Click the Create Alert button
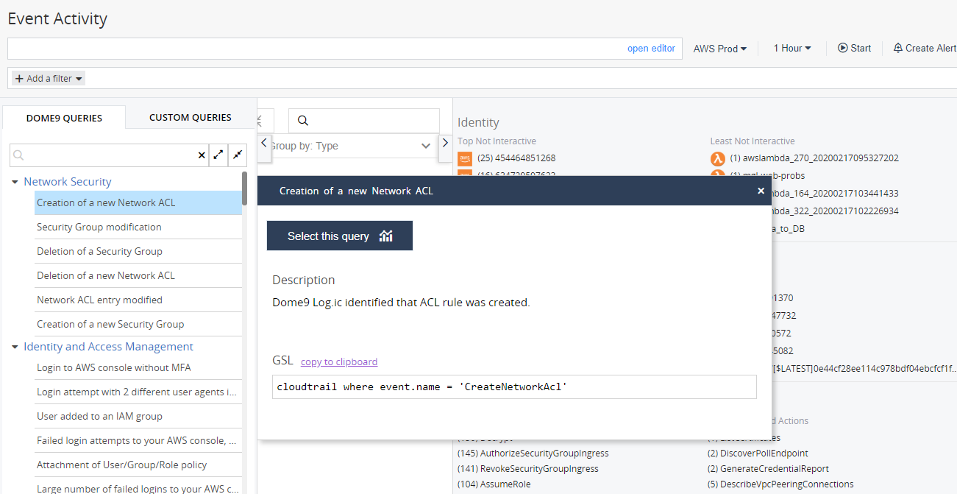957x494 pixels. 925,49
